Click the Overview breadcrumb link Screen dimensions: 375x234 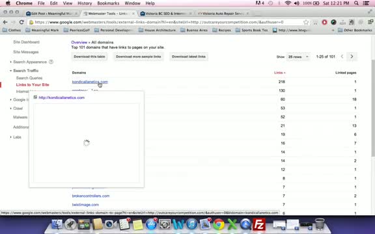click(79, 42)
